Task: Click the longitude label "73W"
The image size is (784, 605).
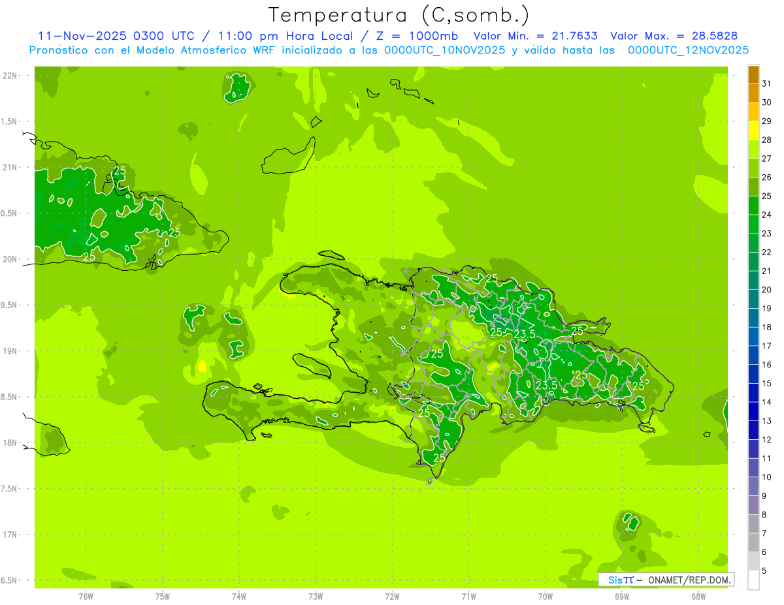Action: coord(316,596)
